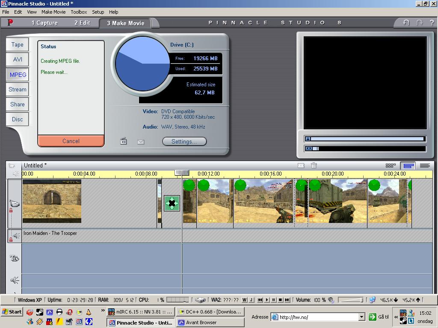Screen dimensions: 438x328
Task: Open the File menu
Action: tap(6, 12)
